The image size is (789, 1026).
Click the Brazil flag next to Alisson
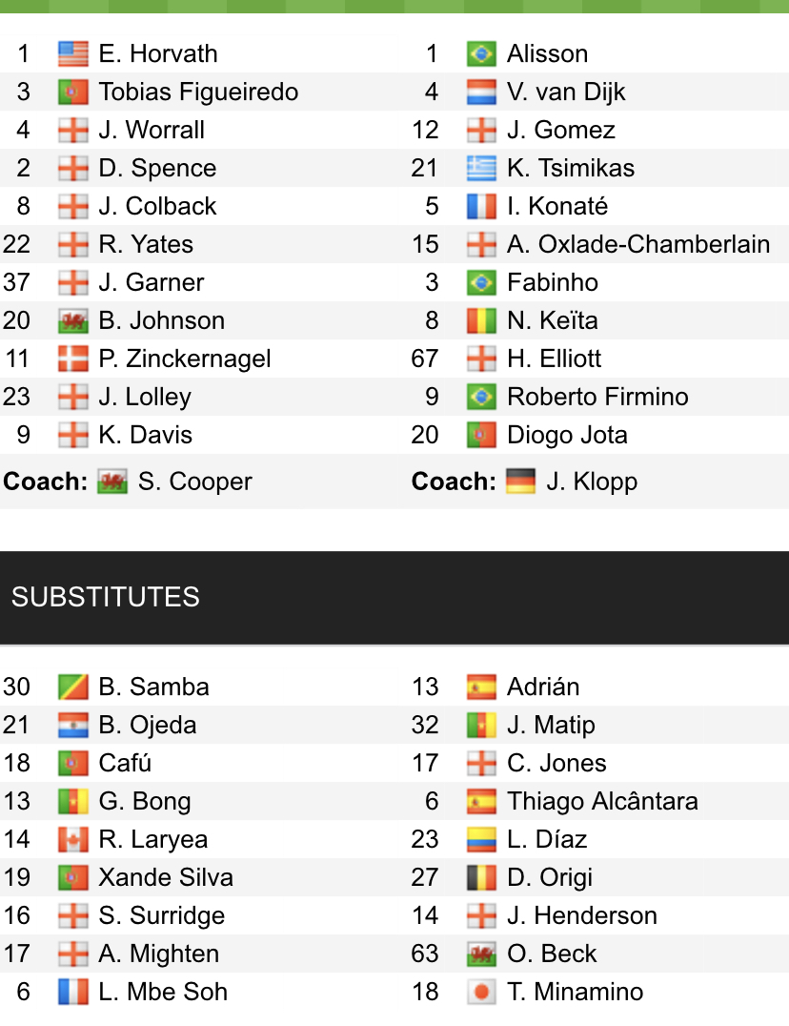[x=481, y=53]
